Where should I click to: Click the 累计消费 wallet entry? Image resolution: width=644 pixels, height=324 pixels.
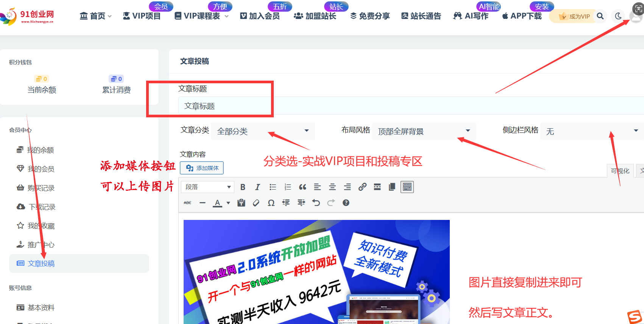[116, 84]
